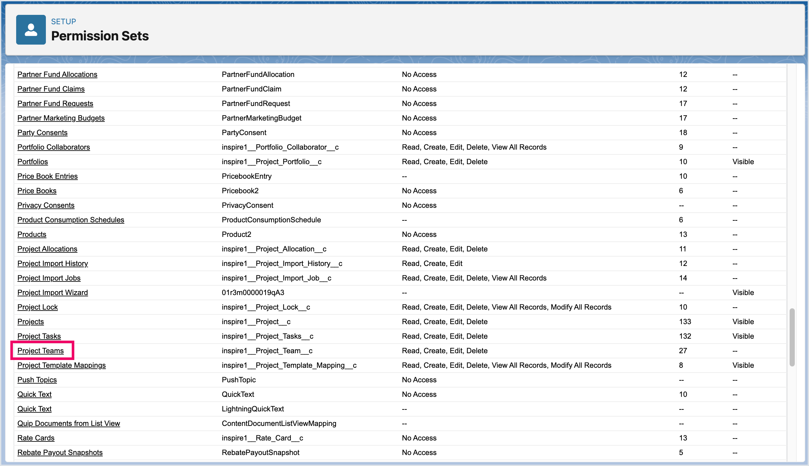Open the Products object link

click(x=32, y=234)
